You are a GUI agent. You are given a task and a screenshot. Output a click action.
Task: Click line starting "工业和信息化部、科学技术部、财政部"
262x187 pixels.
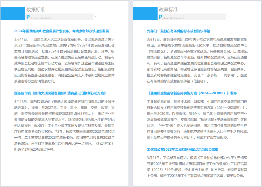[x=197, y=102]
